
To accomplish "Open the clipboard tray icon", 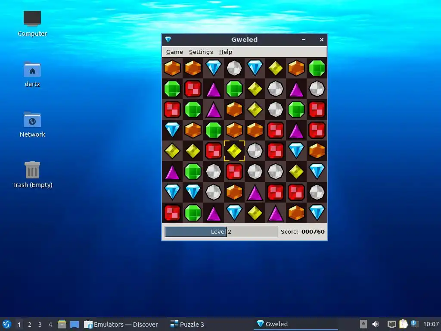I will tap(403, 324).
